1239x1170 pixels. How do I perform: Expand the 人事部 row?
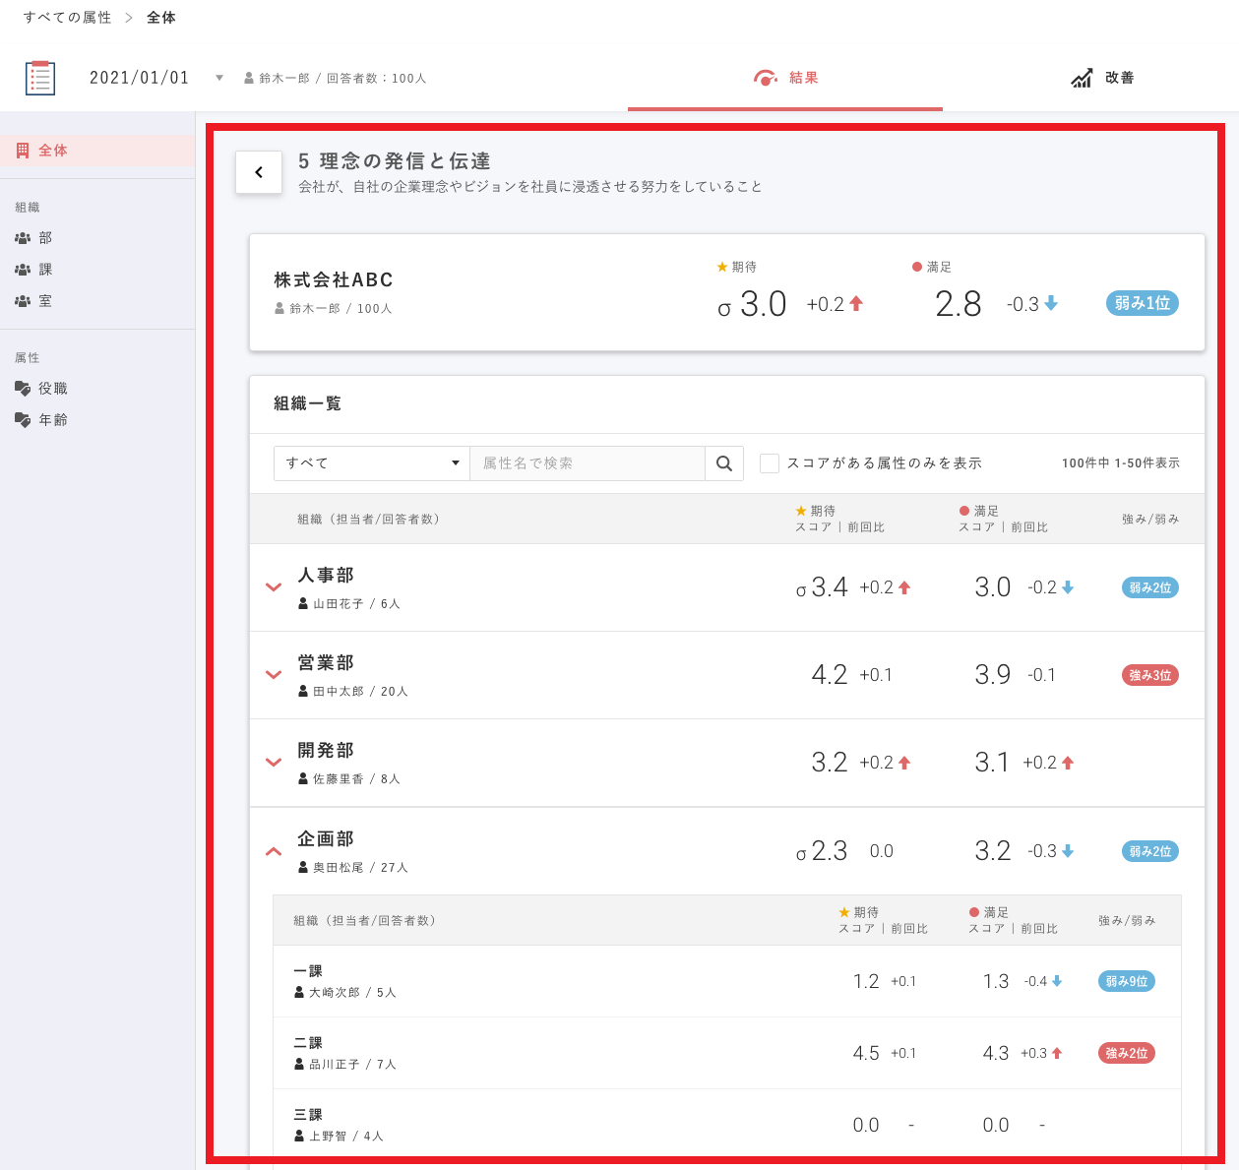pyautogui.click(x=274, y=587)
